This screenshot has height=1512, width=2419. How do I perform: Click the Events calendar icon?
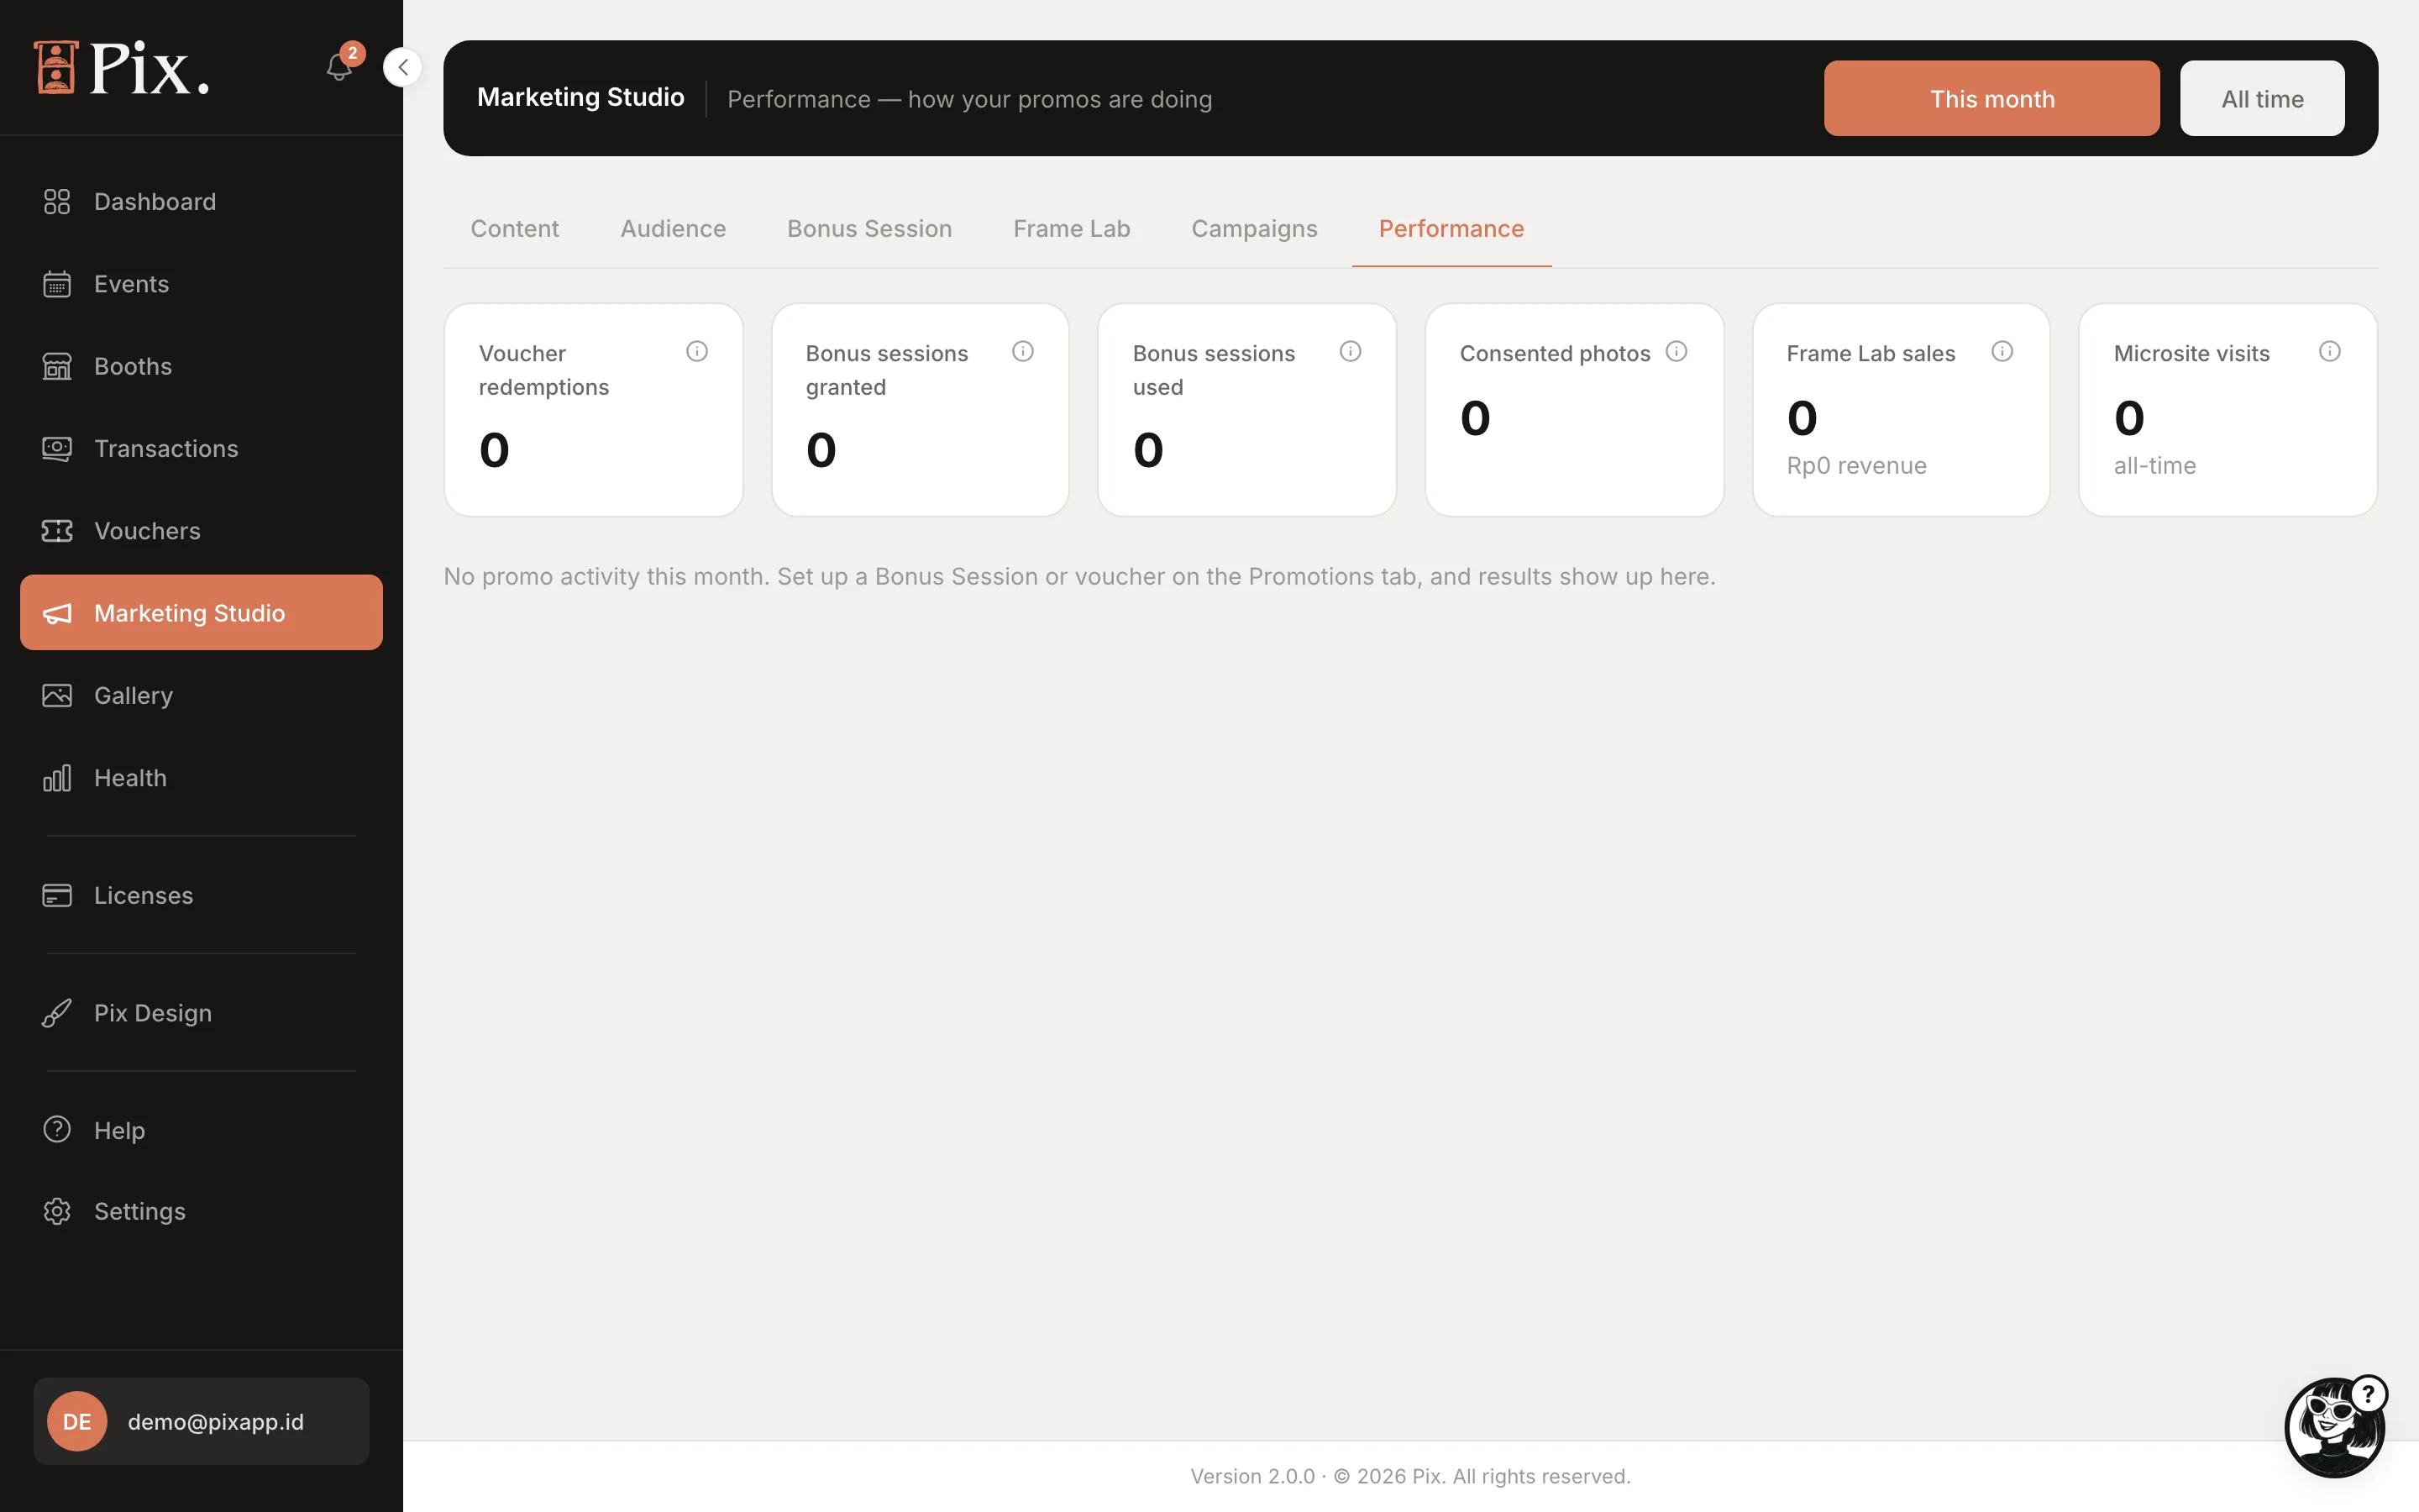57,284
